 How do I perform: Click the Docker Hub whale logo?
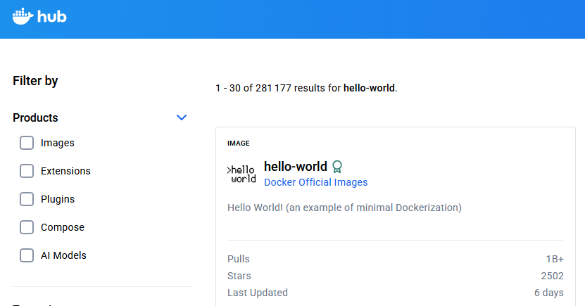click(x=22, y=15)
